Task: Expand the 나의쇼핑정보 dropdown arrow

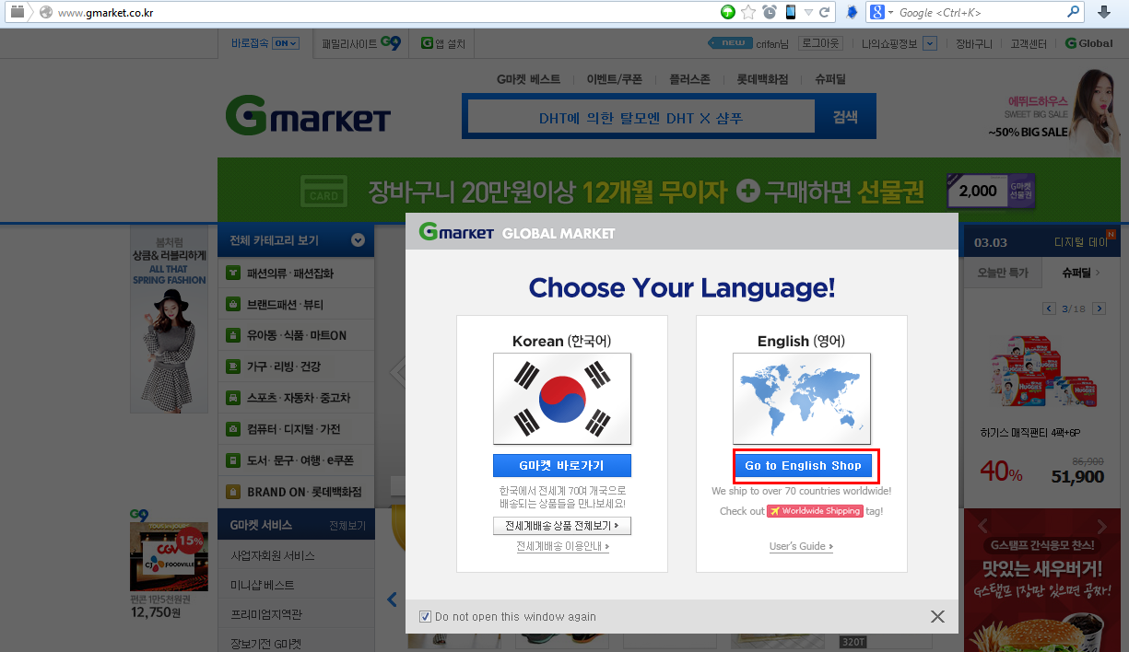Action: pyautogui.click(x=930, y=43)
